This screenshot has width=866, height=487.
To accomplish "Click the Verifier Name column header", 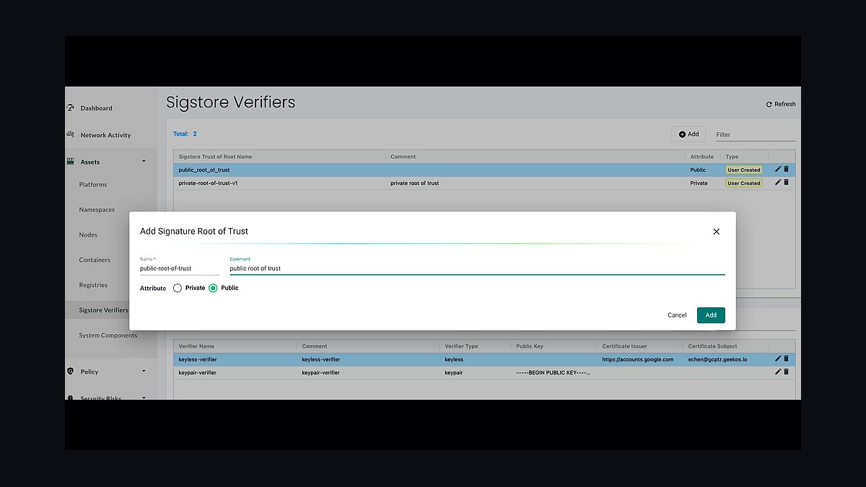I will (x=196, y=346).
